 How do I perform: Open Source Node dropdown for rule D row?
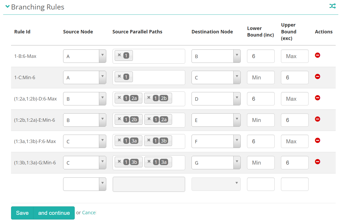pos(85,99)
